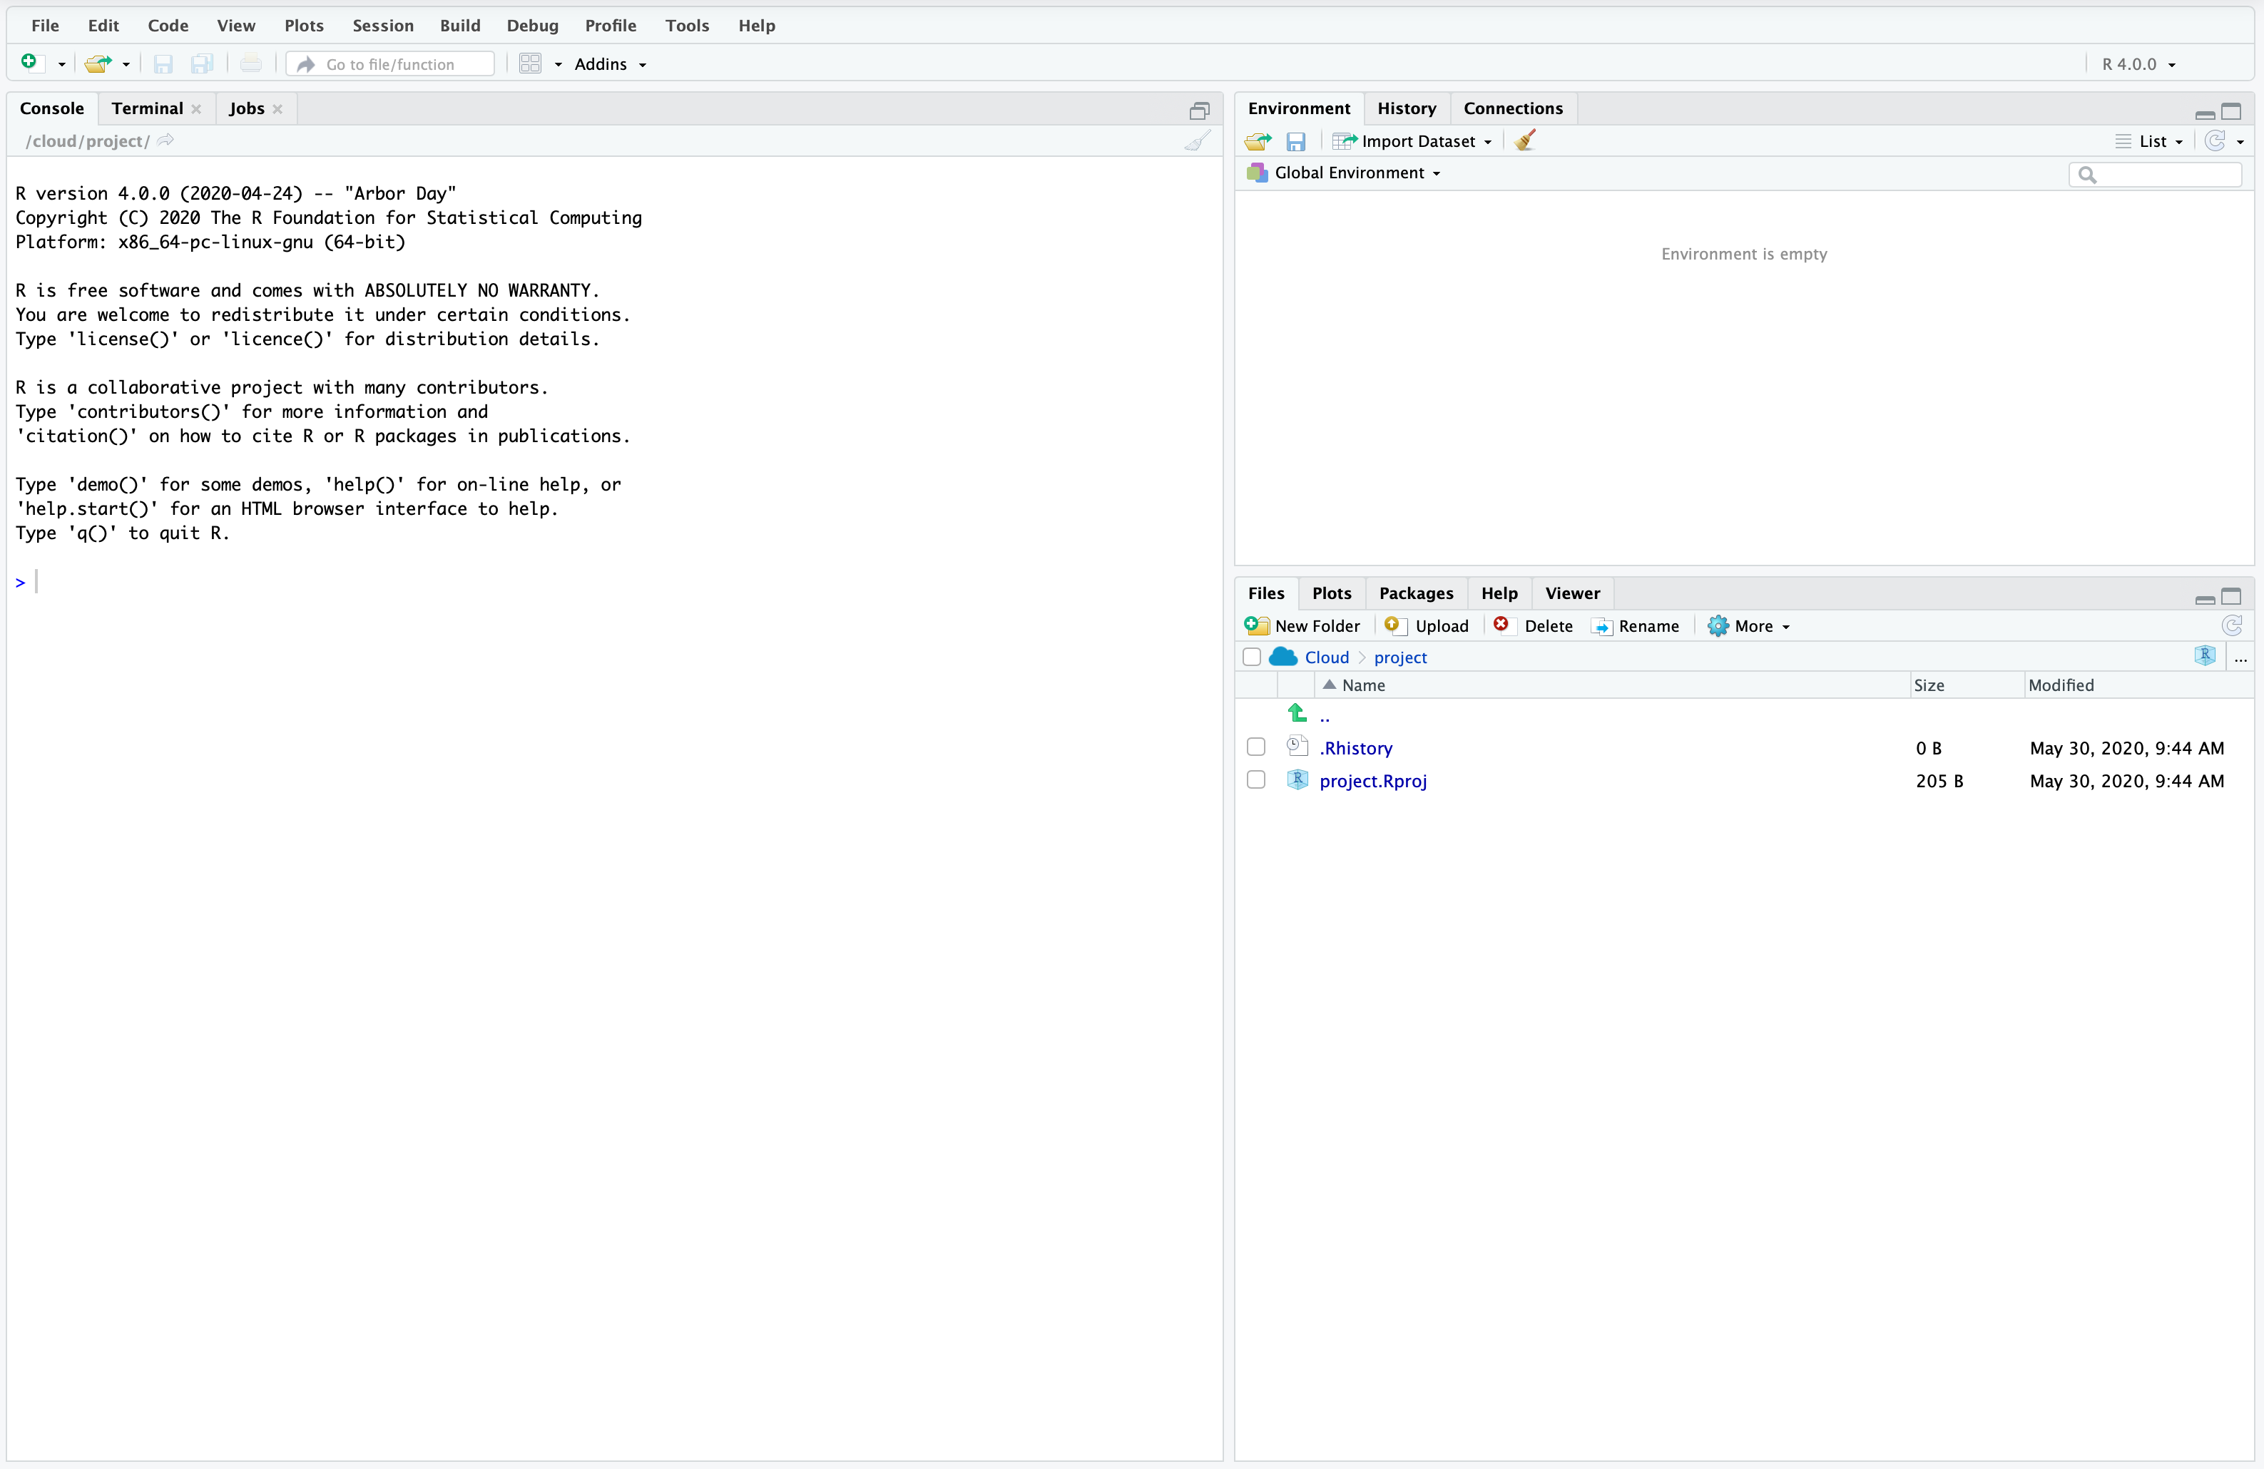
Task: Open the project.Rproj file link
Action: coord(1372,781)
